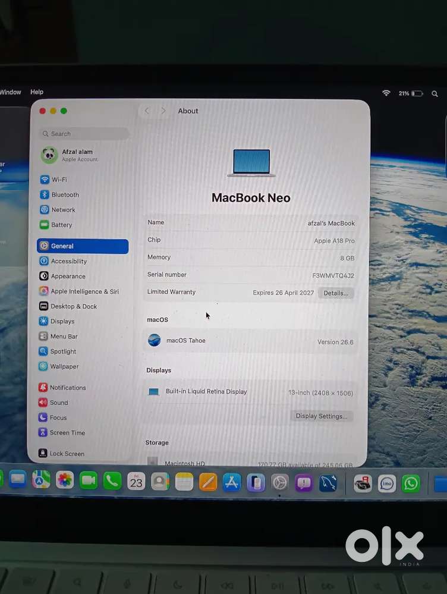Launch Pages from the Dock
The image size is (447, 594).
click(208, 482)
